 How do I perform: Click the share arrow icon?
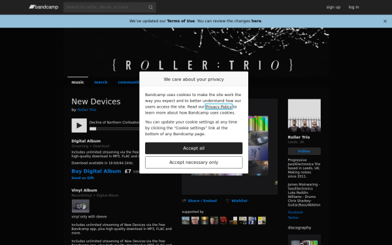point(184,201)
